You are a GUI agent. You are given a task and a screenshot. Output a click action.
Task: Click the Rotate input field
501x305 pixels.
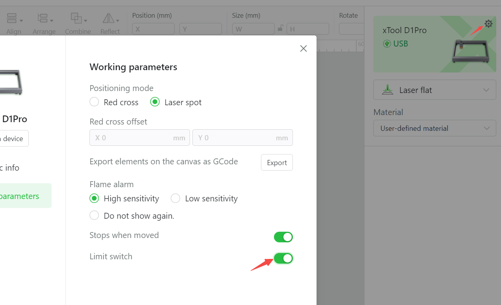coord(352,29)
